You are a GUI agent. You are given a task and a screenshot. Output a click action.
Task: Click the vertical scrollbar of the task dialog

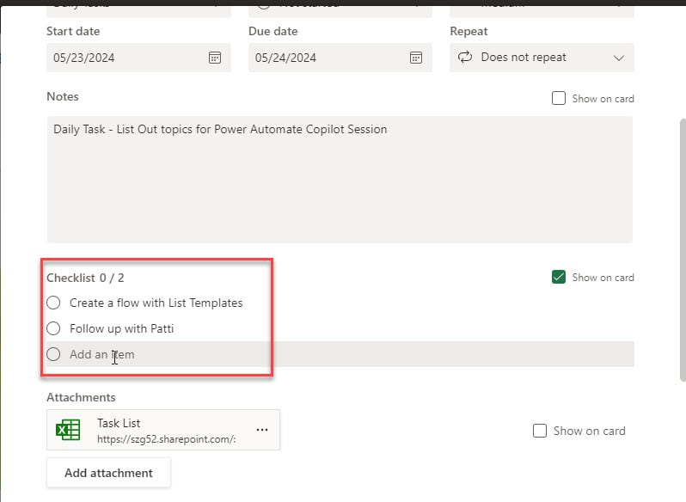683,249
